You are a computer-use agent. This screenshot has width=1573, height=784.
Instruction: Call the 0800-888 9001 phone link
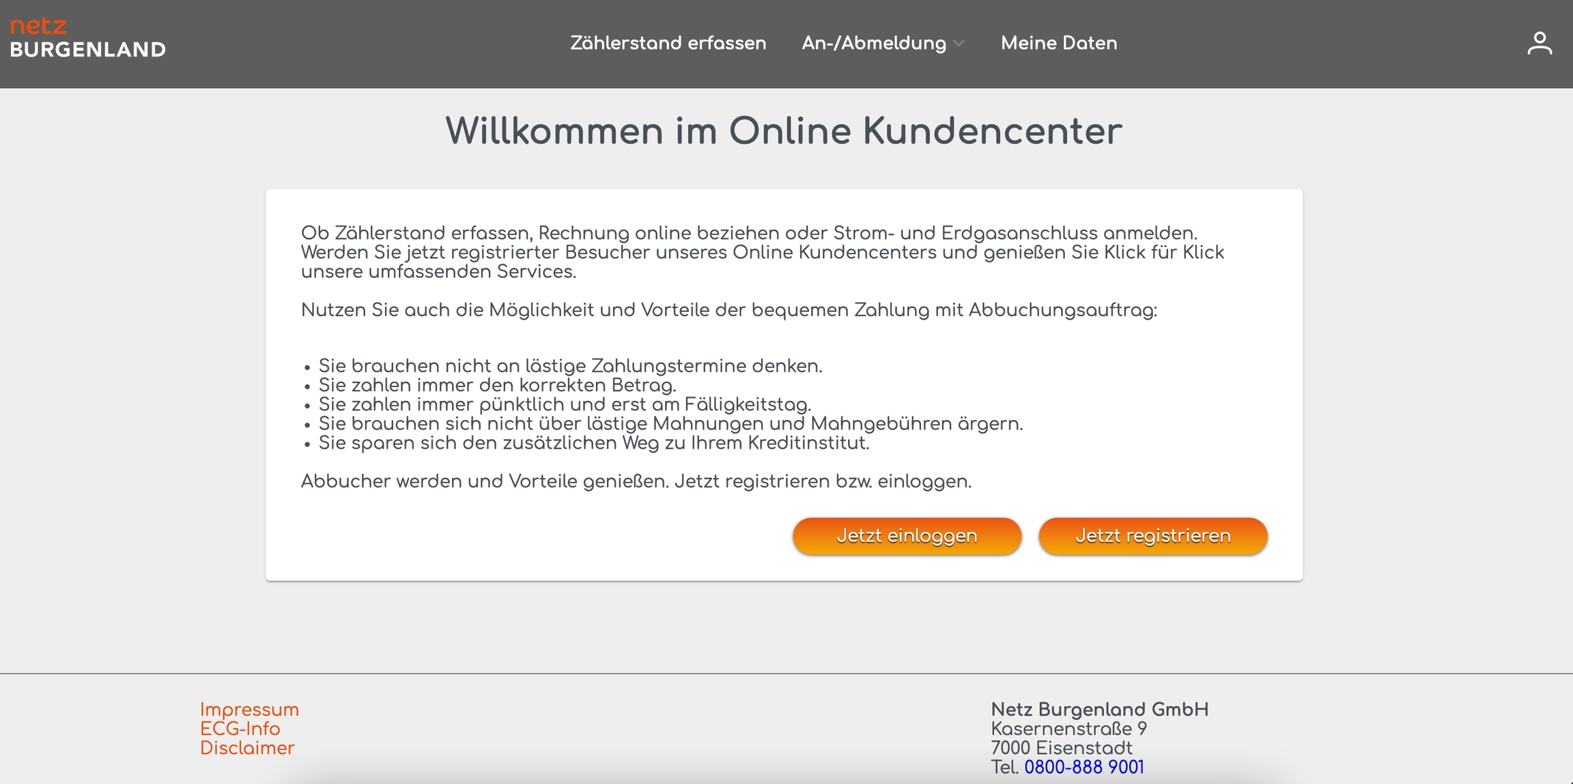pyautogui.click(x=1083, y=767)
